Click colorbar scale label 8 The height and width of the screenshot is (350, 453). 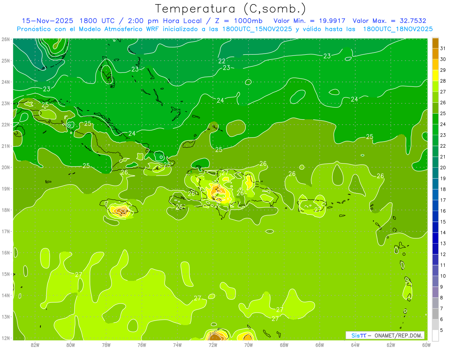tap(442, 298)
